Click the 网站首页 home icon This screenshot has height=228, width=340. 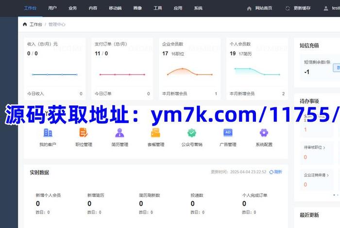(x=249, y=8)
